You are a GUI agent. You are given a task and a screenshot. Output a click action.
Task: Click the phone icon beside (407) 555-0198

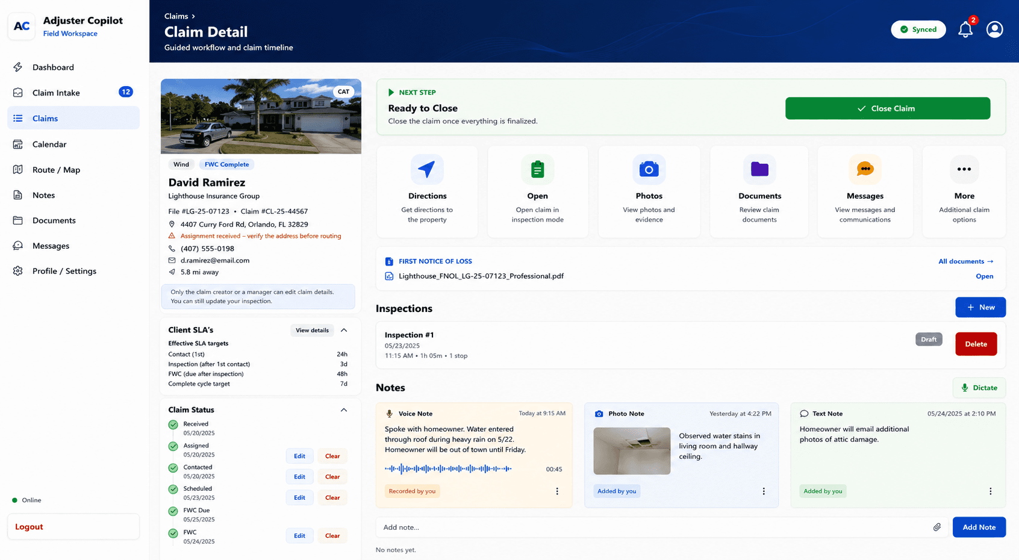pos(172,248)
